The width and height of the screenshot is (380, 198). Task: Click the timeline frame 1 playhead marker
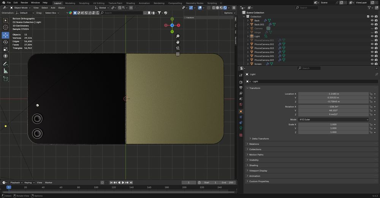[x=9, y=187]
